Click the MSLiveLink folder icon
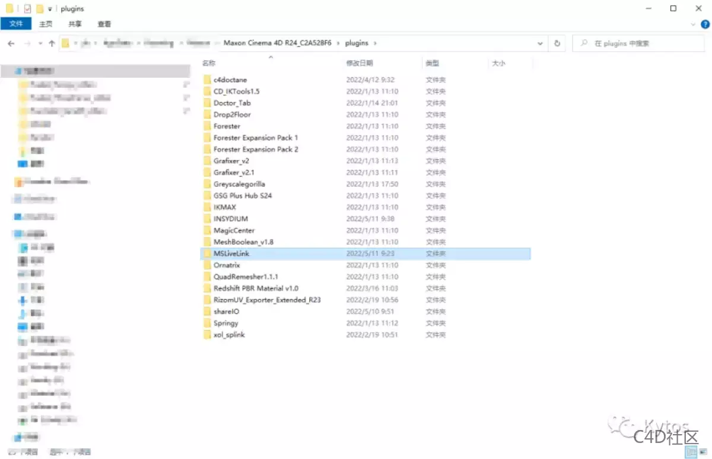The width and height of the screenshot is (712, 459). coord(206,253)
